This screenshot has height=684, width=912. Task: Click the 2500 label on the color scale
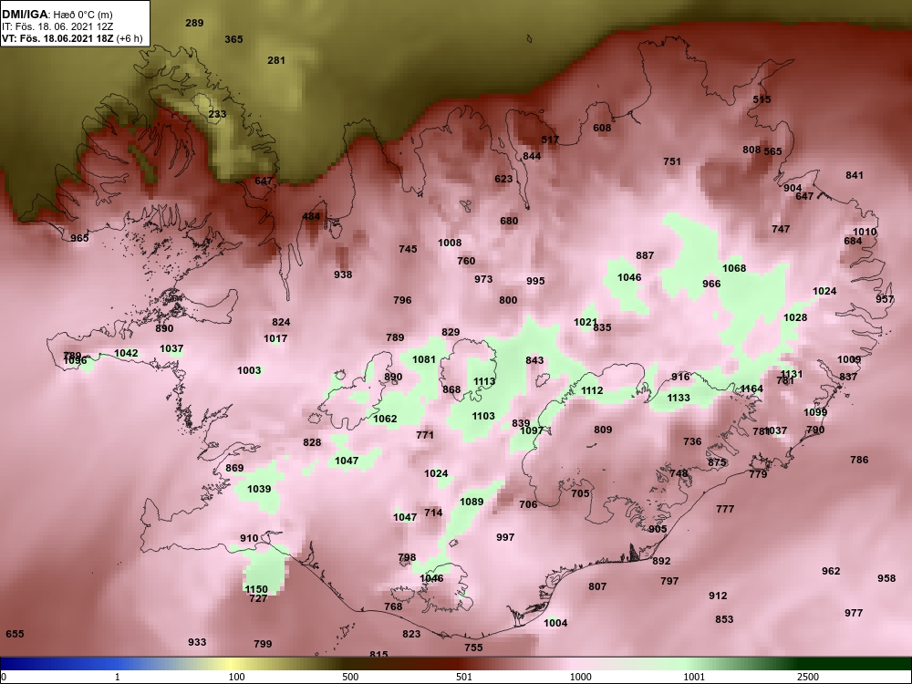(x=807, y=677)
